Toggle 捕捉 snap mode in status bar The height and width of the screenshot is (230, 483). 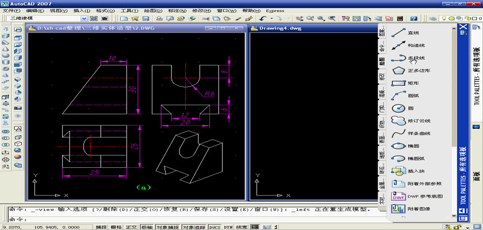coord(101,227)
